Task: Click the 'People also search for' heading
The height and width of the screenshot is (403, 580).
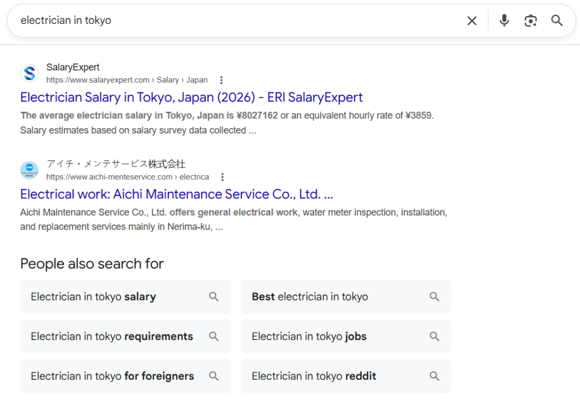Action: point(92,264)
